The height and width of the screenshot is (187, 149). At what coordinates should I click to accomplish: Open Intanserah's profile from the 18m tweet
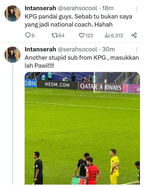pos(40,8)
